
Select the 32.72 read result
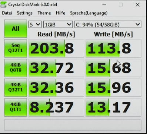56,68
